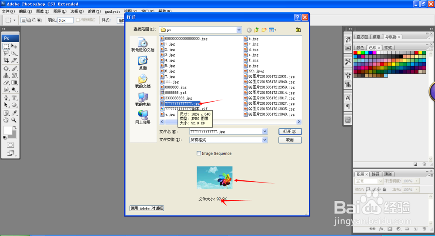This screenshot has height=236, width=435.
Task: Click the delete layer trash icon
Action: coord(424,229)
